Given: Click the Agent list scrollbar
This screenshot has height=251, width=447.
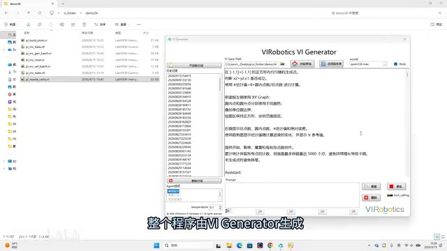Looking at the screenshot, I should 220,195.
